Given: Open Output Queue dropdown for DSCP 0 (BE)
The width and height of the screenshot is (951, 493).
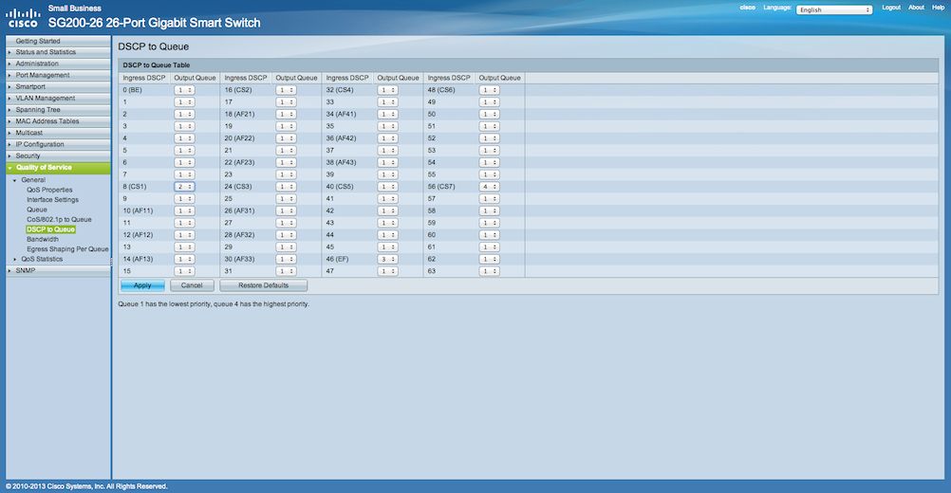Looking at the screenshot, I should coord(184,90).
